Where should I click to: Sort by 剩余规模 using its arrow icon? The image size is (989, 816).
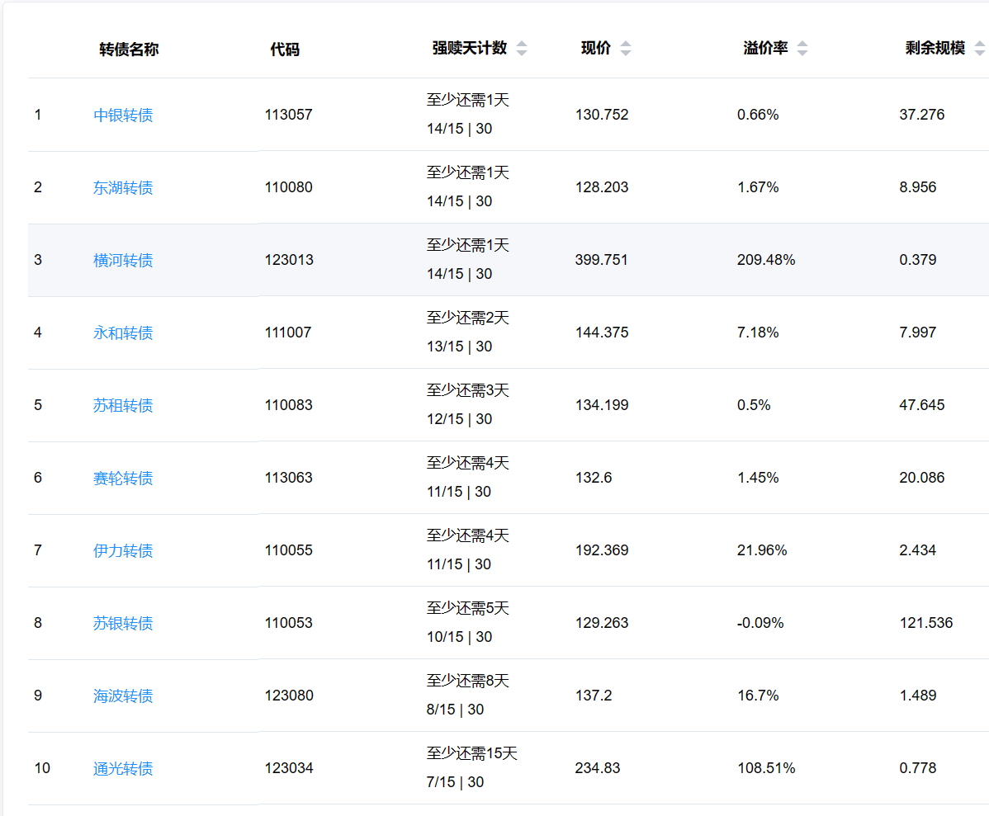click(978, 49)
